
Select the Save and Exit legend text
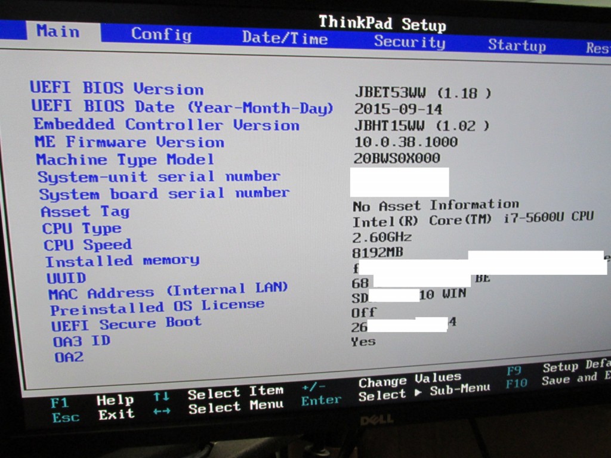click(x=576, y=378)
